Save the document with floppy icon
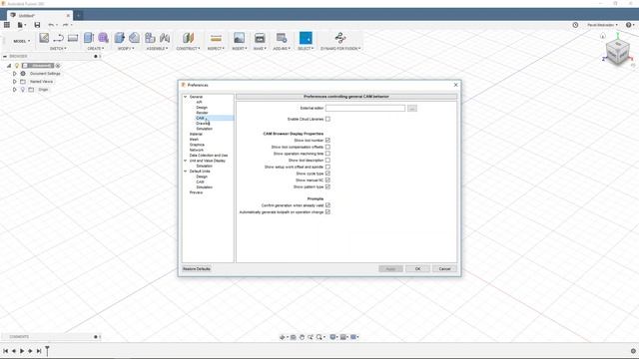The width and height of the screenshot is (639, 359). [x=37, y=25]
